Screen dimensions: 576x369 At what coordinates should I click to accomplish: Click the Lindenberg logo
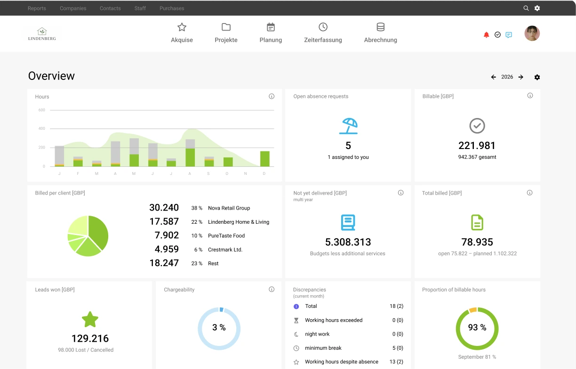pyautogui.click(x=42, y=34)
